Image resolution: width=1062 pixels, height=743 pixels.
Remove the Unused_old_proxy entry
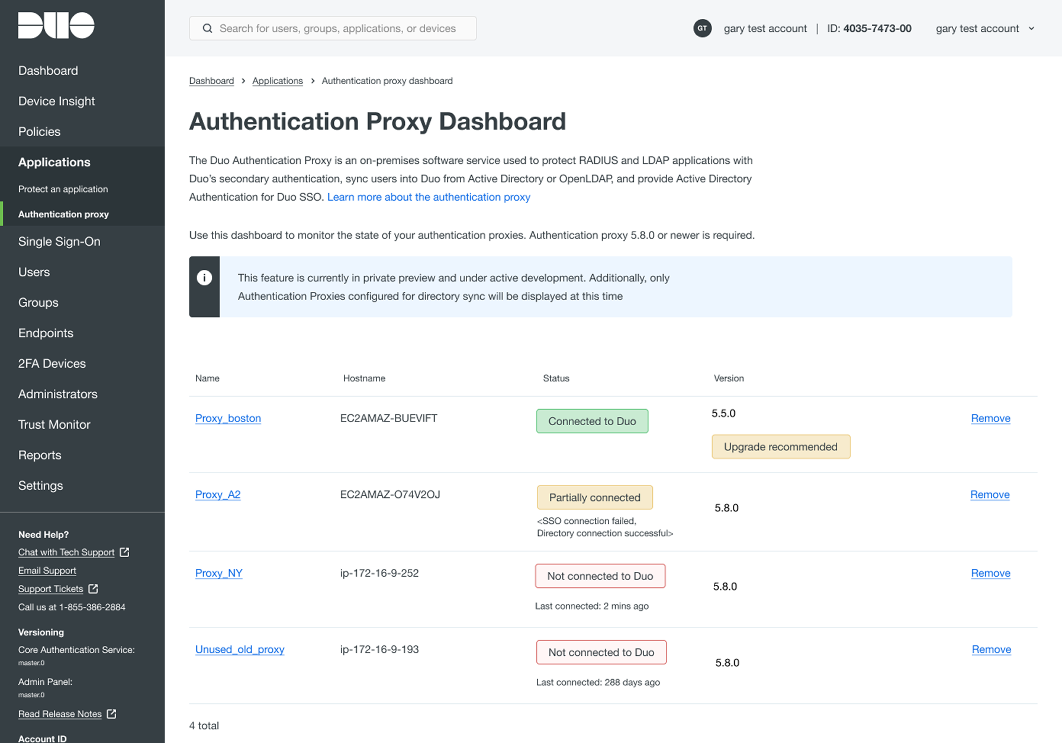[x=991, y=649]
